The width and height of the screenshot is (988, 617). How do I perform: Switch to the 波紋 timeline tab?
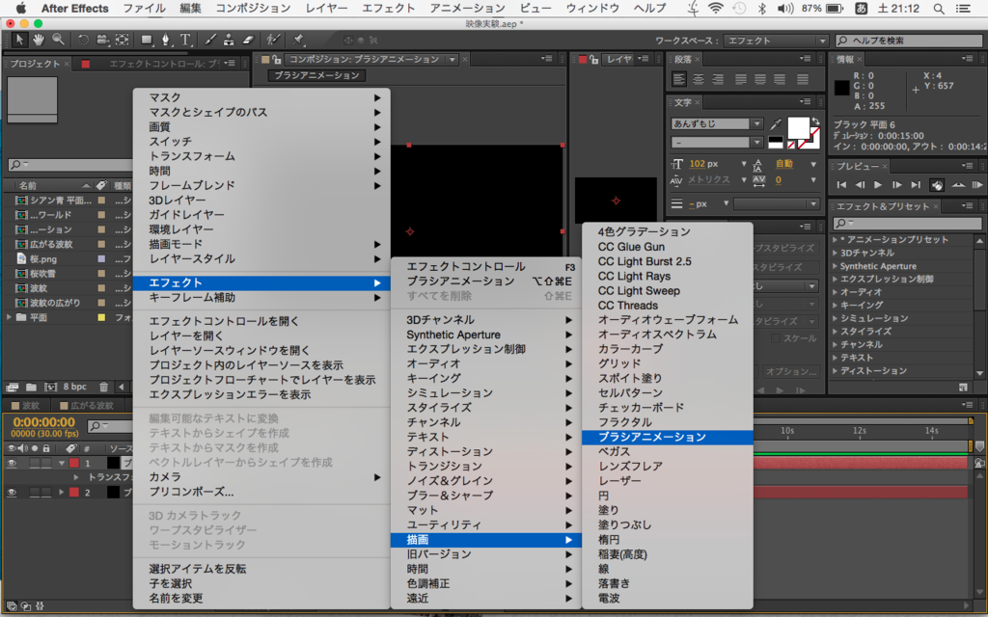click(26, 406)
